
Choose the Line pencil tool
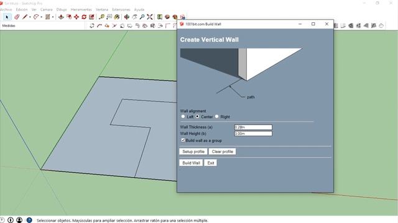tap(25, 17)
